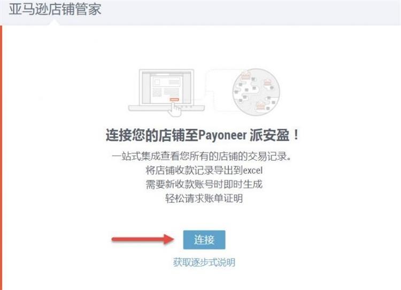Click the line 需要新收款账号时即时生成
Screen dimensions: 401x290
coord(204,184)
